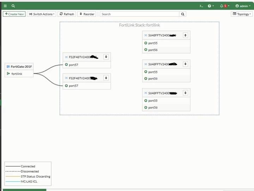Click the port57 status icon on upper FS2F48TV switch
Screen dimensions: 254x191
pyautogui.click(x=66, y=65)
